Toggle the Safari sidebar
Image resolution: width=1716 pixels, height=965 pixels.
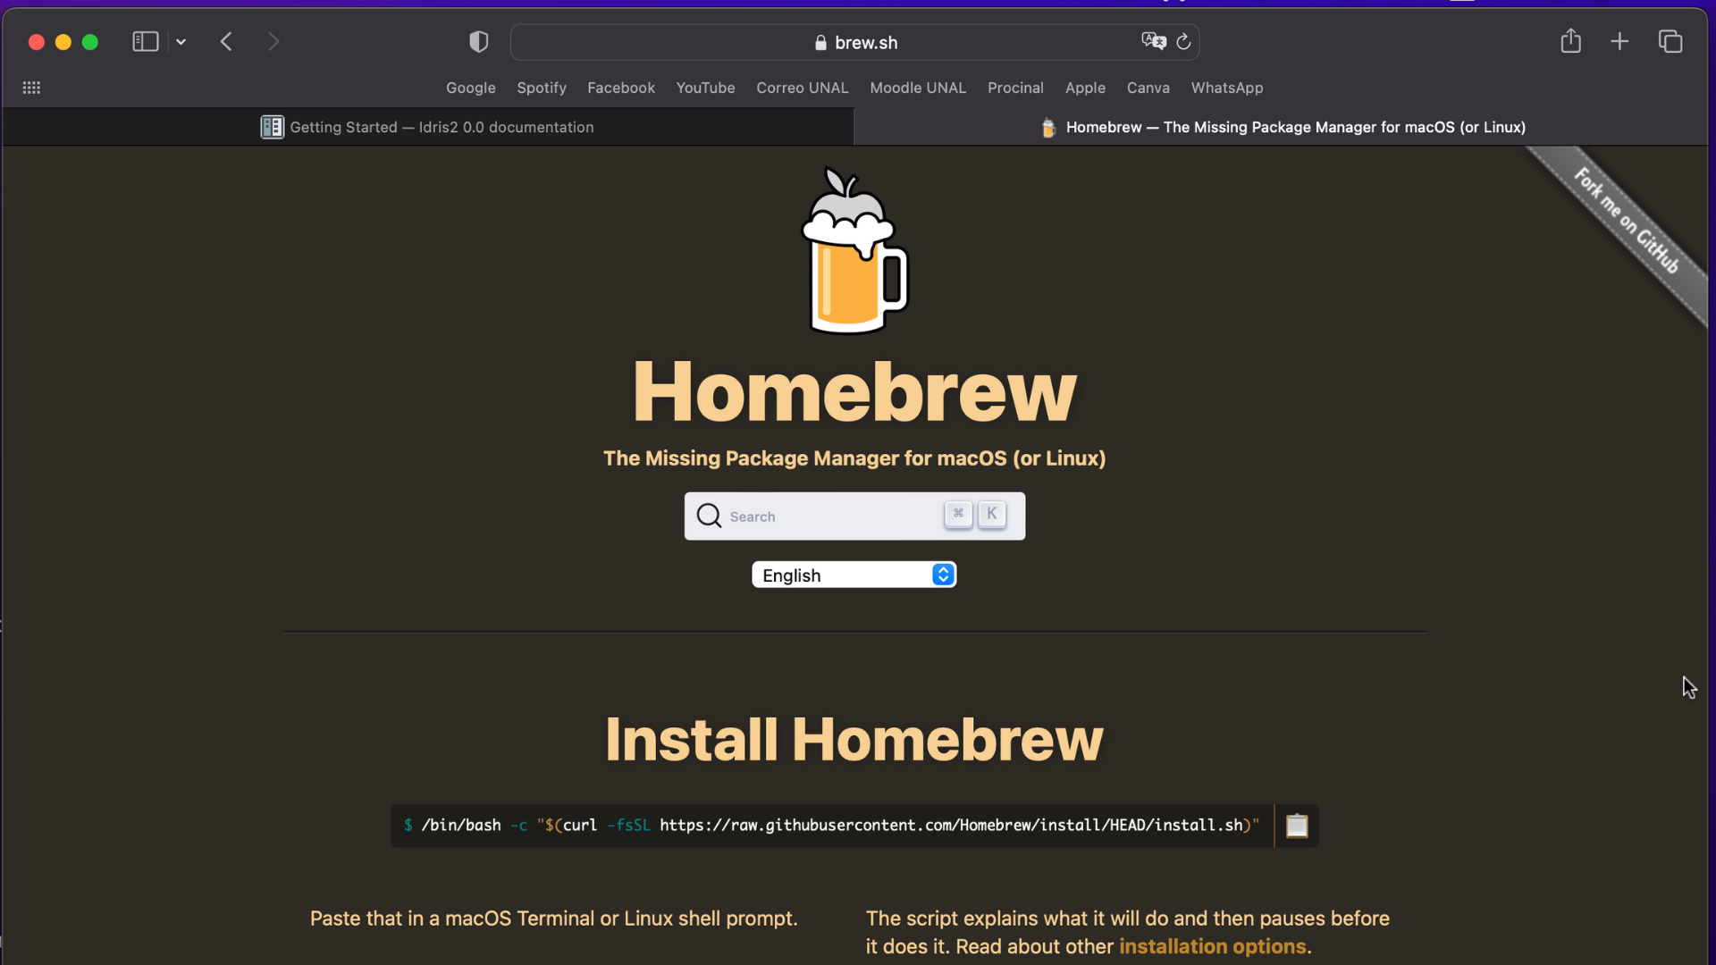click(x=145, y=41)
